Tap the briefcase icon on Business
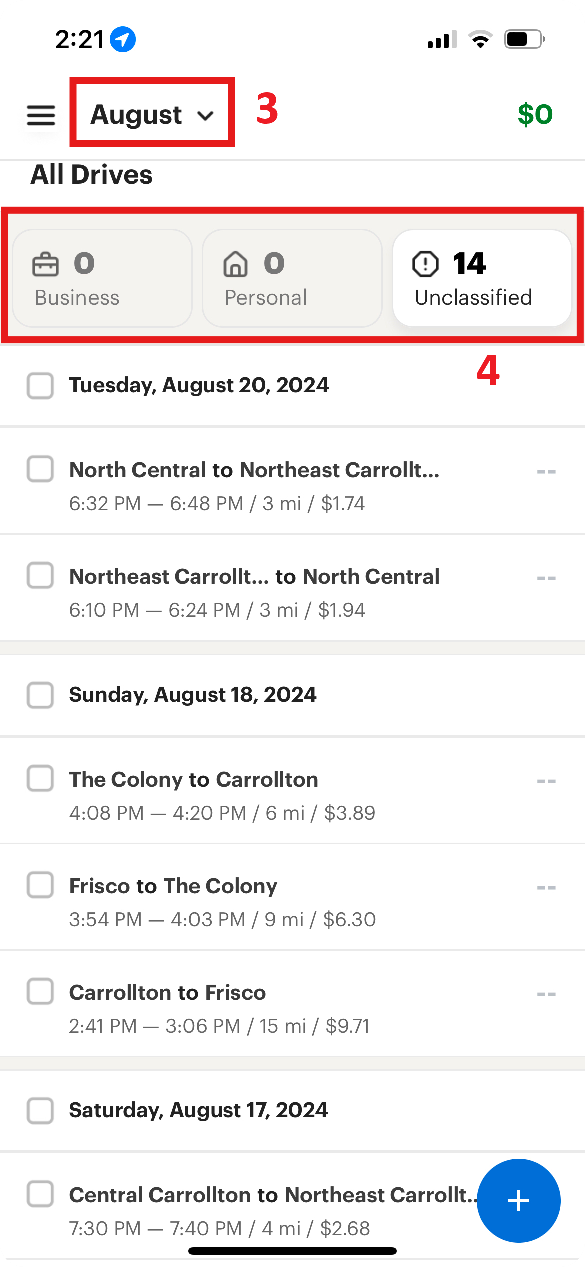The image size is (585, 1267). 45,264
